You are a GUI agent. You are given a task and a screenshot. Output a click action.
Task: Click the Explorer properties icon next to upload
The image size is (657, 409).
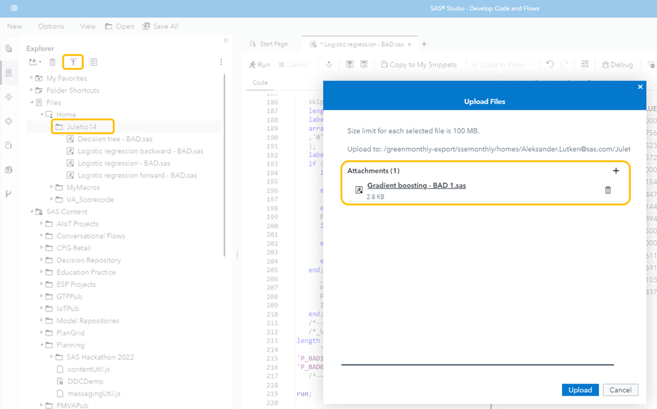pos(94,62)
